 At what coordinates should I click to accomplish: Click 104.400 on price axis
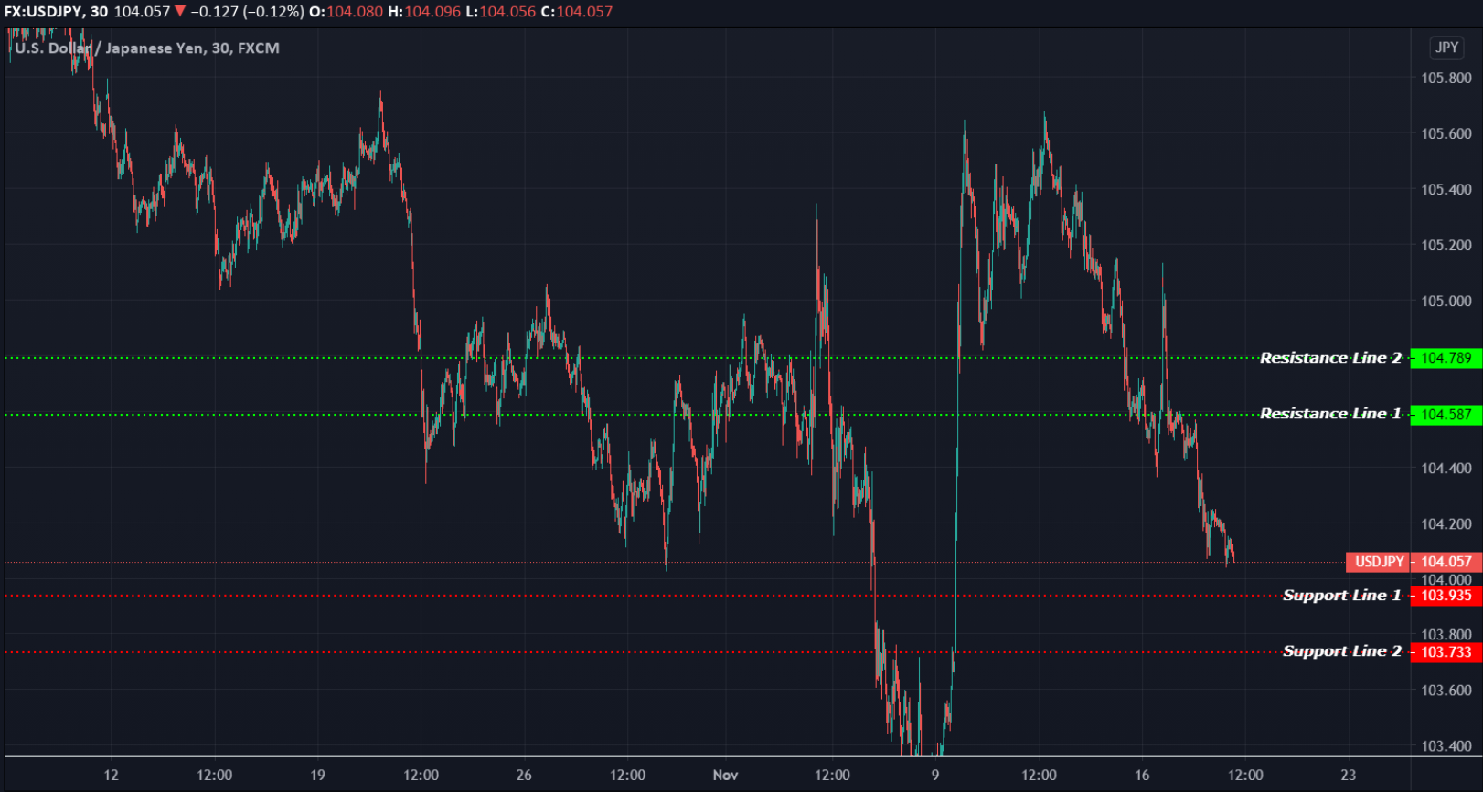point(1446,468)
